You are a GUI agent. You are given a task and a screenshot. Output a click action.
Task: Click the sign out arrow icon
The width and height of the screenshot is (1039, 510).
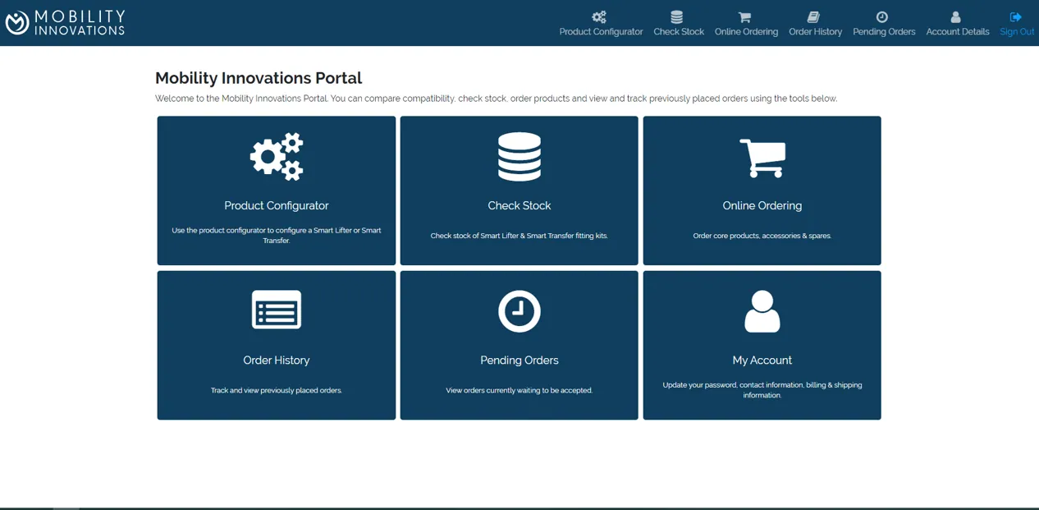click(1016, 17)
